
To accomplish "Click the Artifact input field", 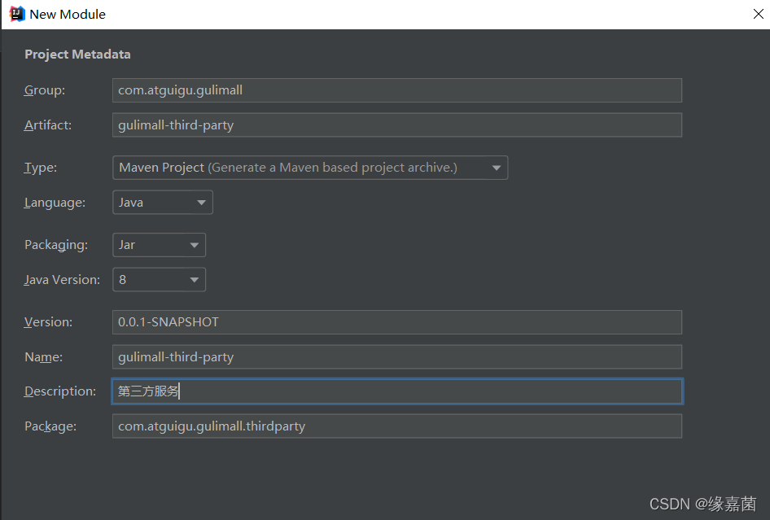I will [396, 125].
